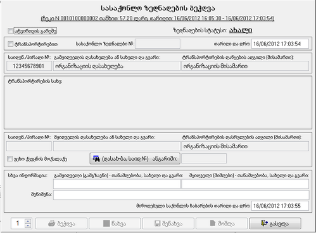The width and height of the screenshot is (316, 233).
Task: Click the exit door icon on გასვლა button
Action: [264, 223]
